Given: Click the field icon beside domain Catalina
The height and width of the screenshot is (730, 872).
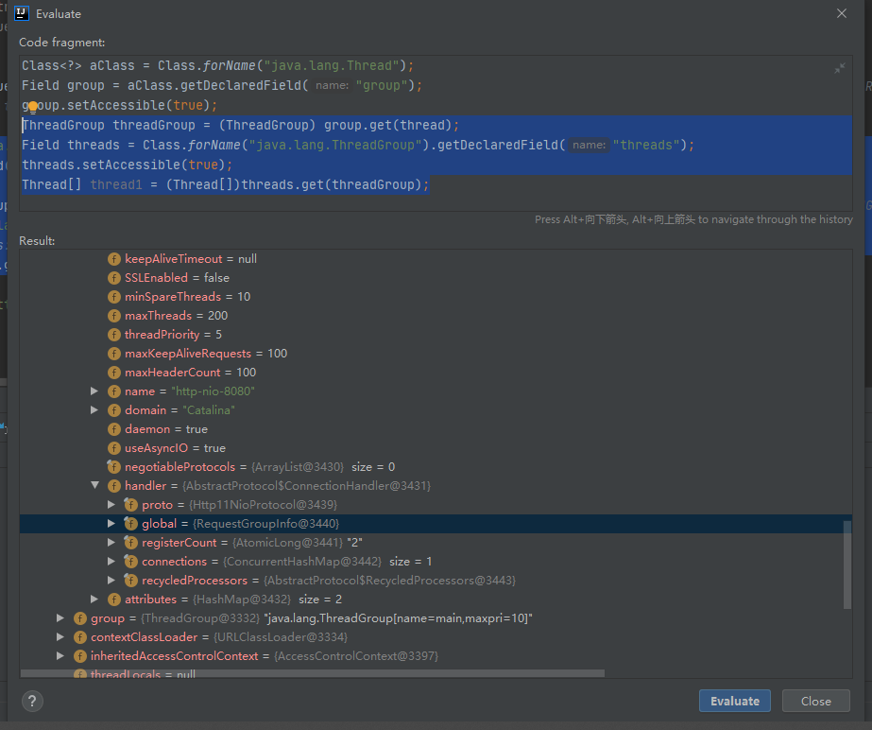Looking at the screenshot, I should (x=114, y=410).
